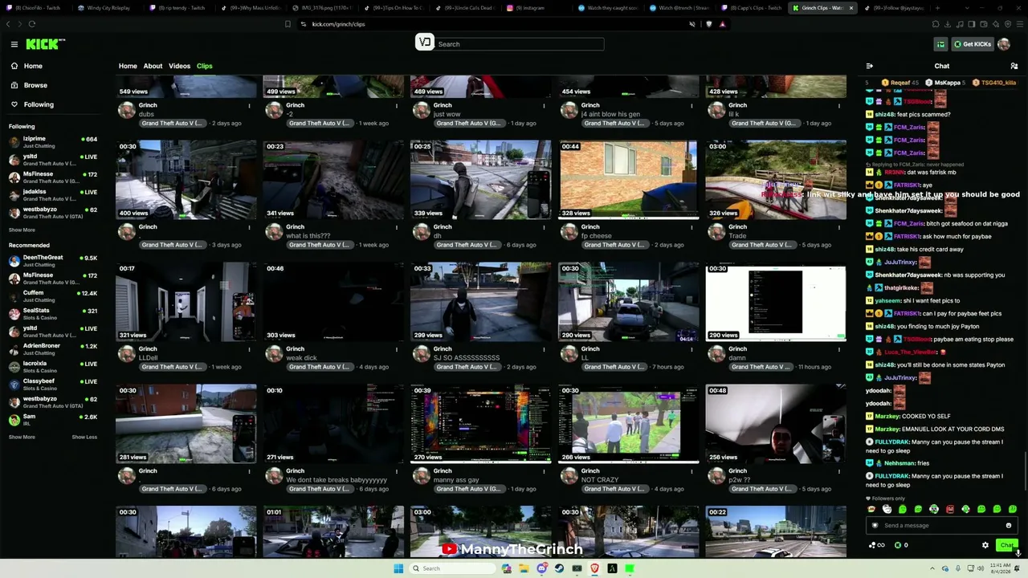Open AdrienBroner in Recommended list
1028x578 pixels.
(x=53, y=349)
